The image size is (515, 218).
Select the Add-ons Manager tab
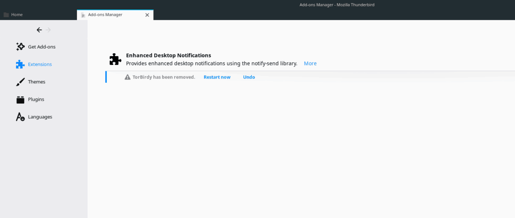pos(115,15)
